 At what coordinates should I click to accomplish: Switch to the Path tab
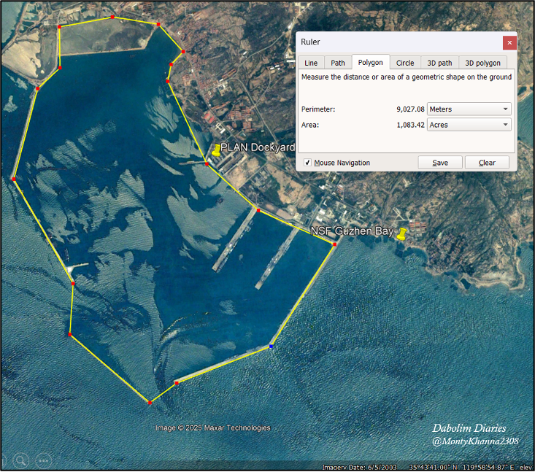point(338,63)
